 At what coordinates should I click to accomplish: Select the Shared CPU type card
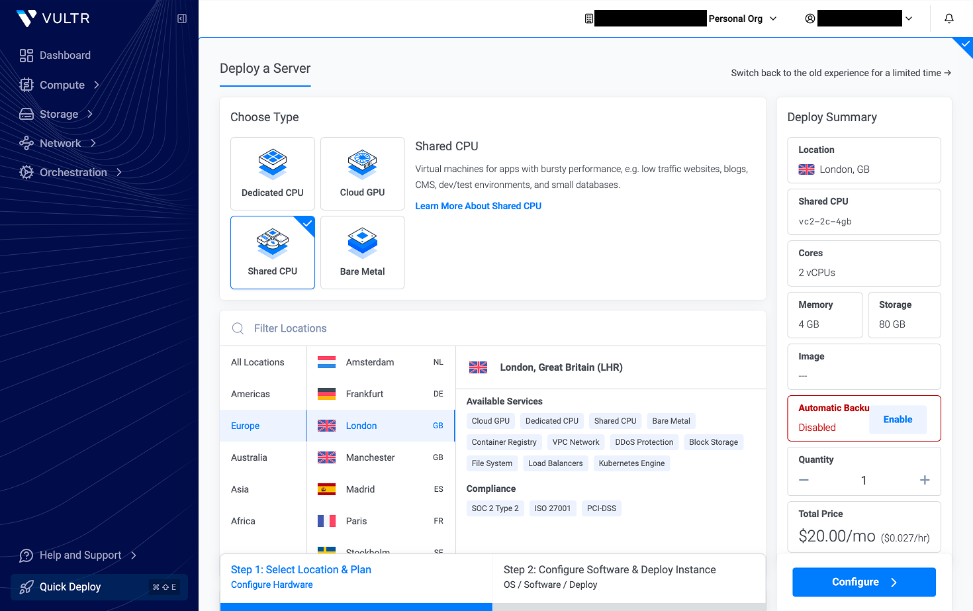[273, 252]
